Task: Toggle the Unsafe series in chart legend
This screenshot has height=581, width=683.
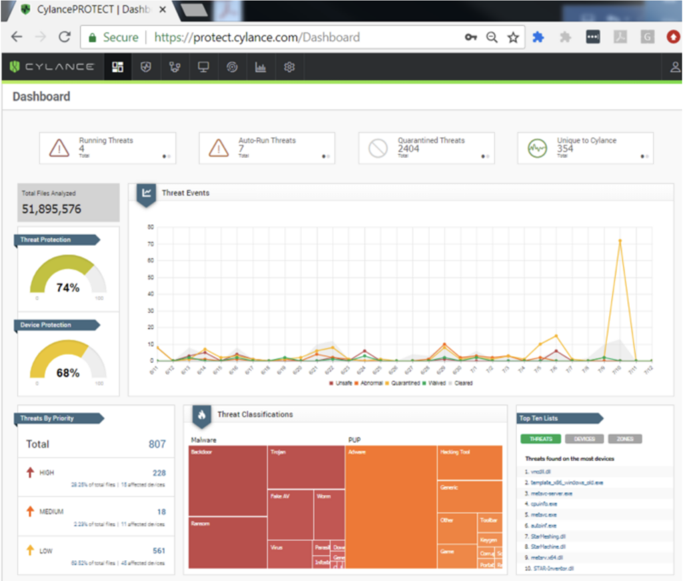Action: tap(343, 382)
